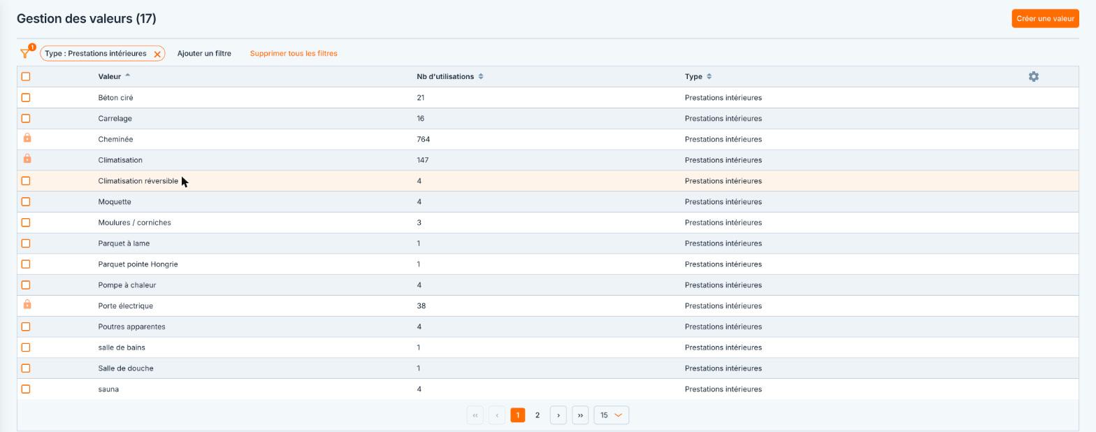The width and height of the screenshot is (1096, 432).
Task: Click Supprimer tous les filtres link
Action: 294,53
